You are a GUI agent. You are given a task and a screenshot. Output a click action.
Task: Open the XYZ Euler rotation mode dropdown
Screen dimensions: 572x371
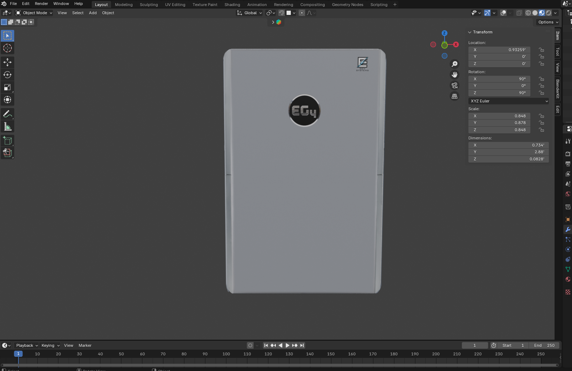[509, 101]
